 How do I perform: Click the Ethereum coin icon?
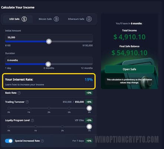point(89,19)
